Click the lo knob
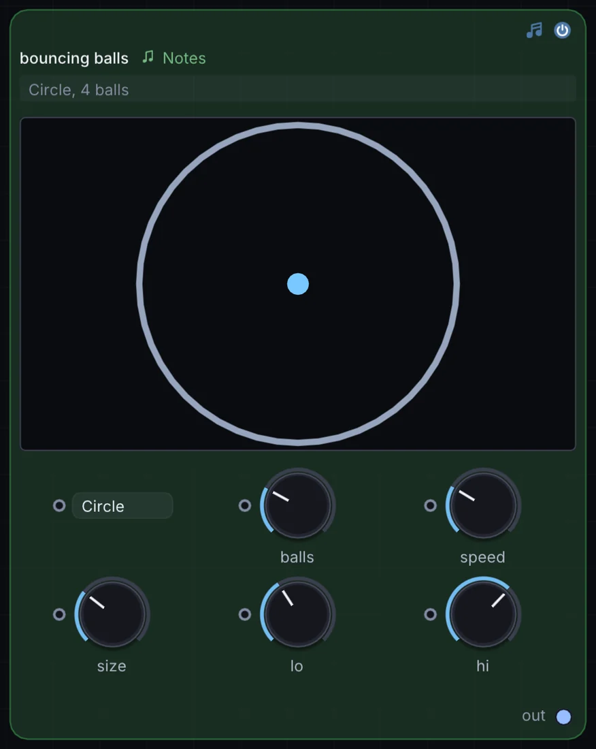 [x=298, y=614]
